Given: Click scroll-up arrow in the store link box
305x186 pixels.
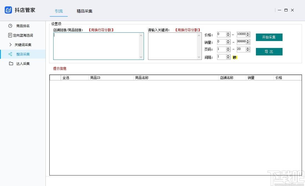Looking at the screenshot, I should tap(141, 35).
